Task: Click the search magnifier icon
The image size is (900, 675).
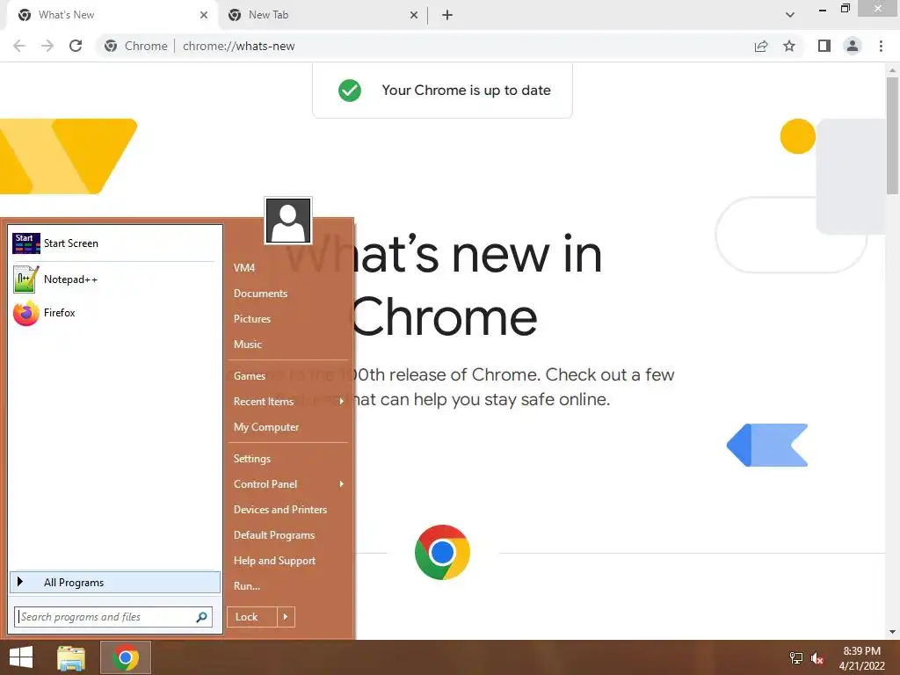Action: pos(201,617)
